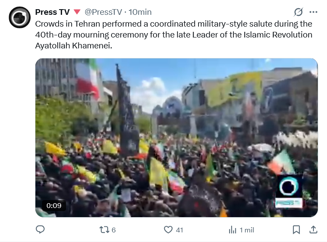The image size is (327, 242).
Task: Like the post with heart icon
Action: 168,230
